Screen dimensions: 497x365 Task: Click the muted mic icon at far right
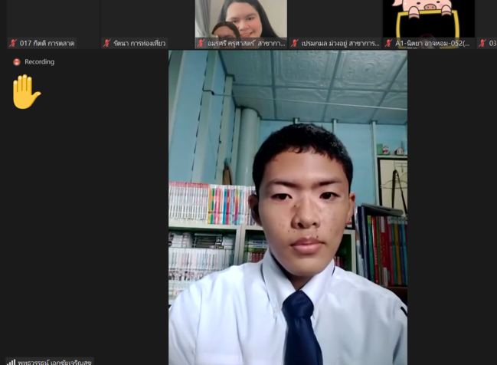pos(482,44)
